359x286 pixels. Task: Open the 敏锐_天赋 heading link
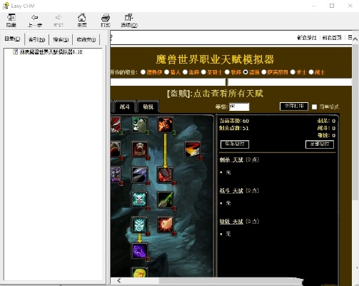[x=231, y=222]
